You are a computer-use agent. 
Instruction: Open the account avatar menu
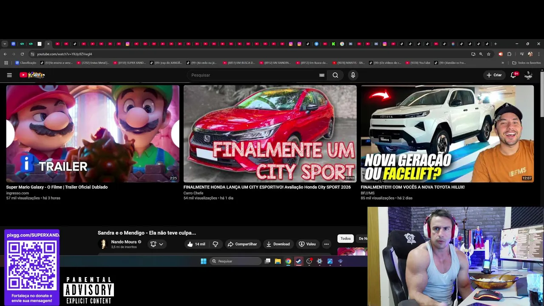528,75
